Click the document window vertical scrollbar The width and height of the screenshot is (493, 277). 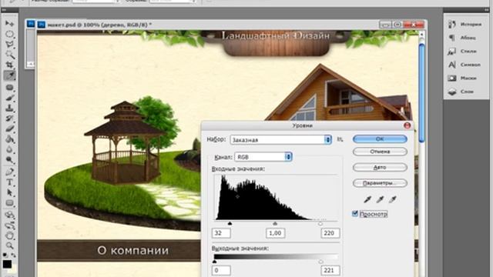click(x=421, y=94)
